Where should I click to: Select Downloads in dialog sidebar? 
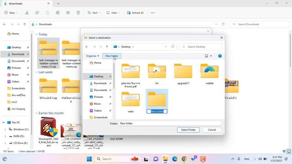[x=100, y=83]
